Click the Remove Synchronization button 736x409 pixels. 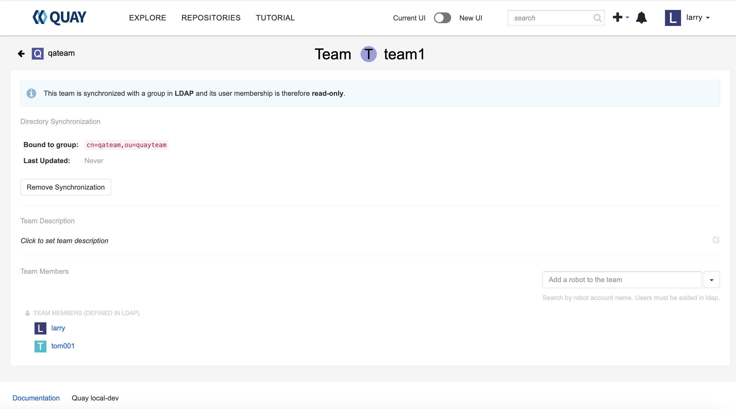pyautogui.click(x=66, y=187)
